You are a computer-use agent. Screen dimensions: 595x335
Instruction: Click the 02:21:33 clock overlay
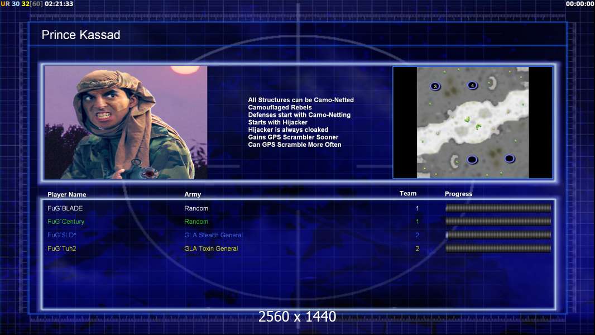pos(59,4)
